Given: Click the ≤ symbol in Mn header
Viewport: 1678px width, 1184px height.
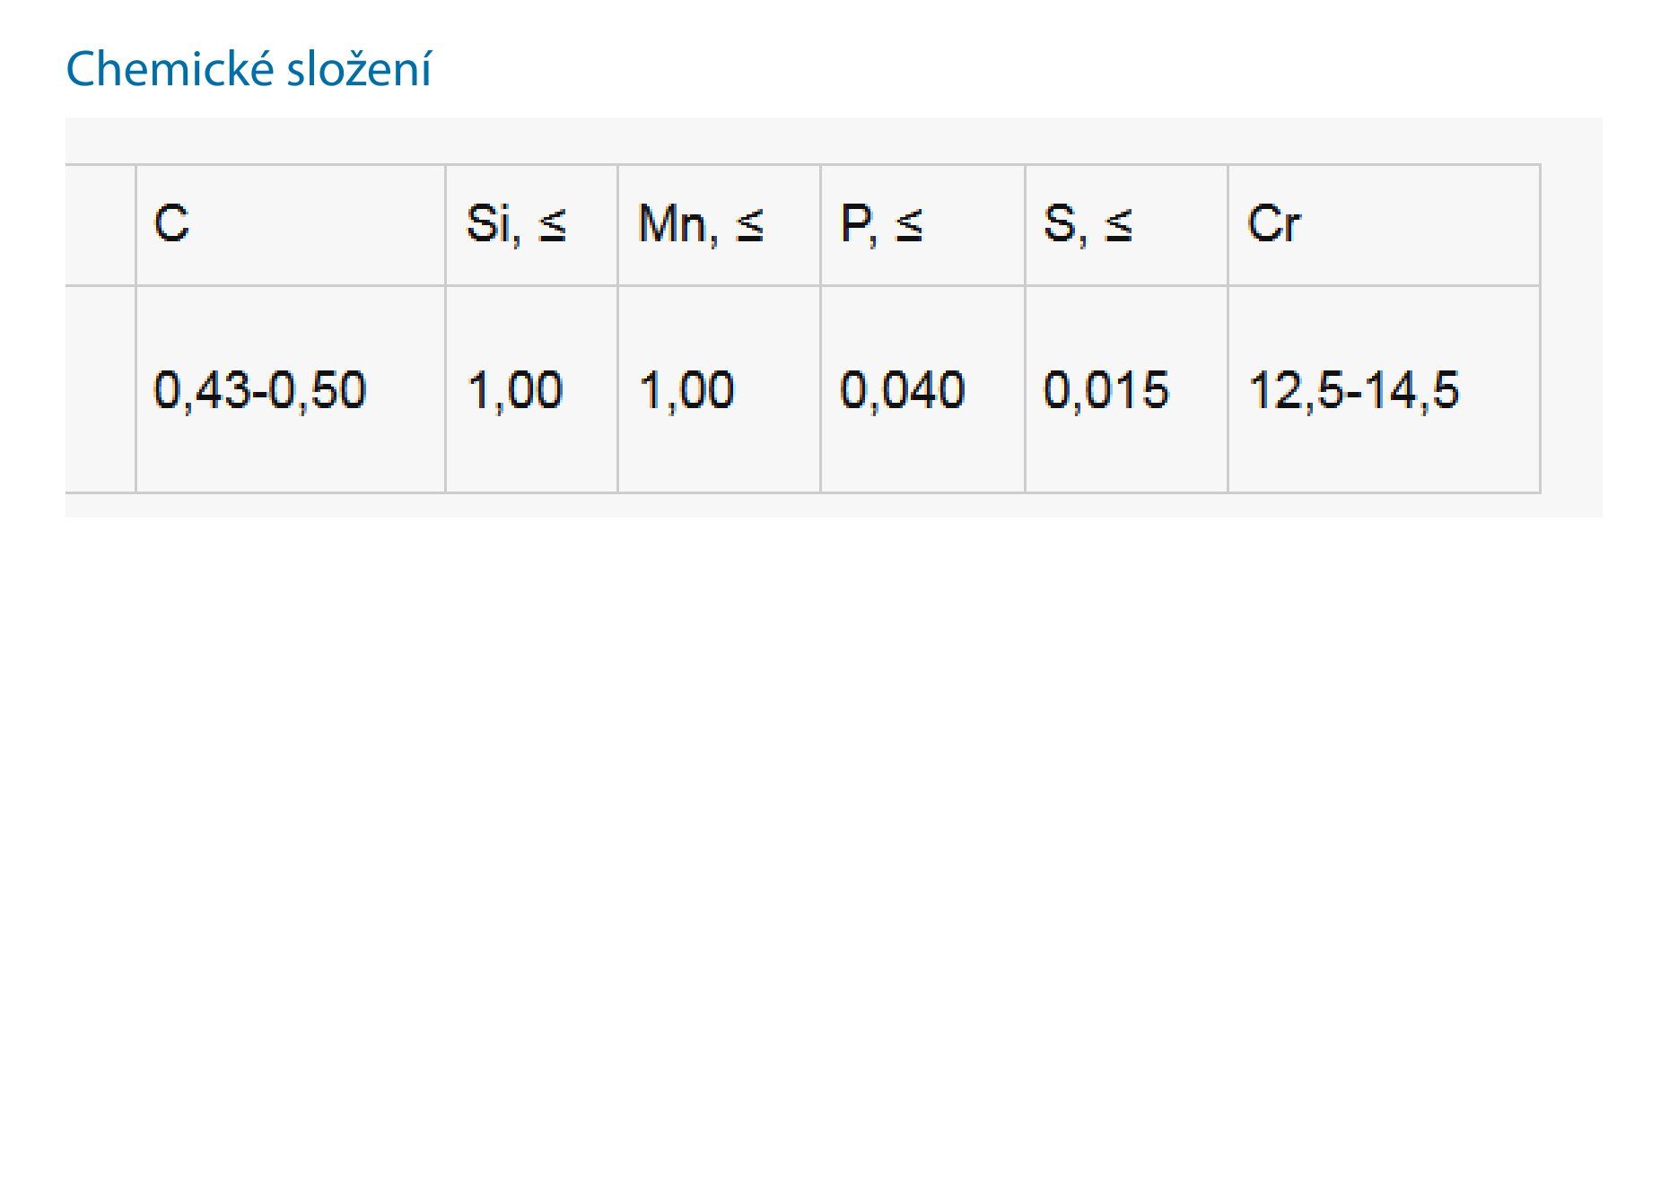Looking at the screenshot, I should coord(750,224).
